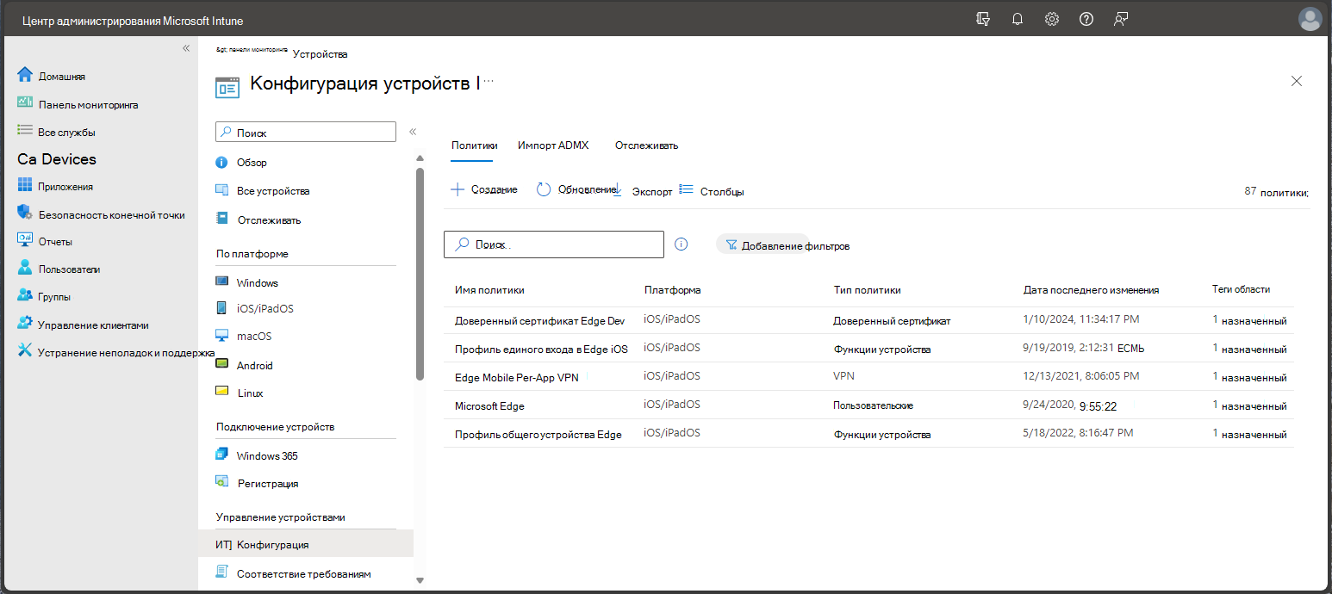Open the settings gear
This screenshot has width=1332, height=594.
(x=1052, y=19)
